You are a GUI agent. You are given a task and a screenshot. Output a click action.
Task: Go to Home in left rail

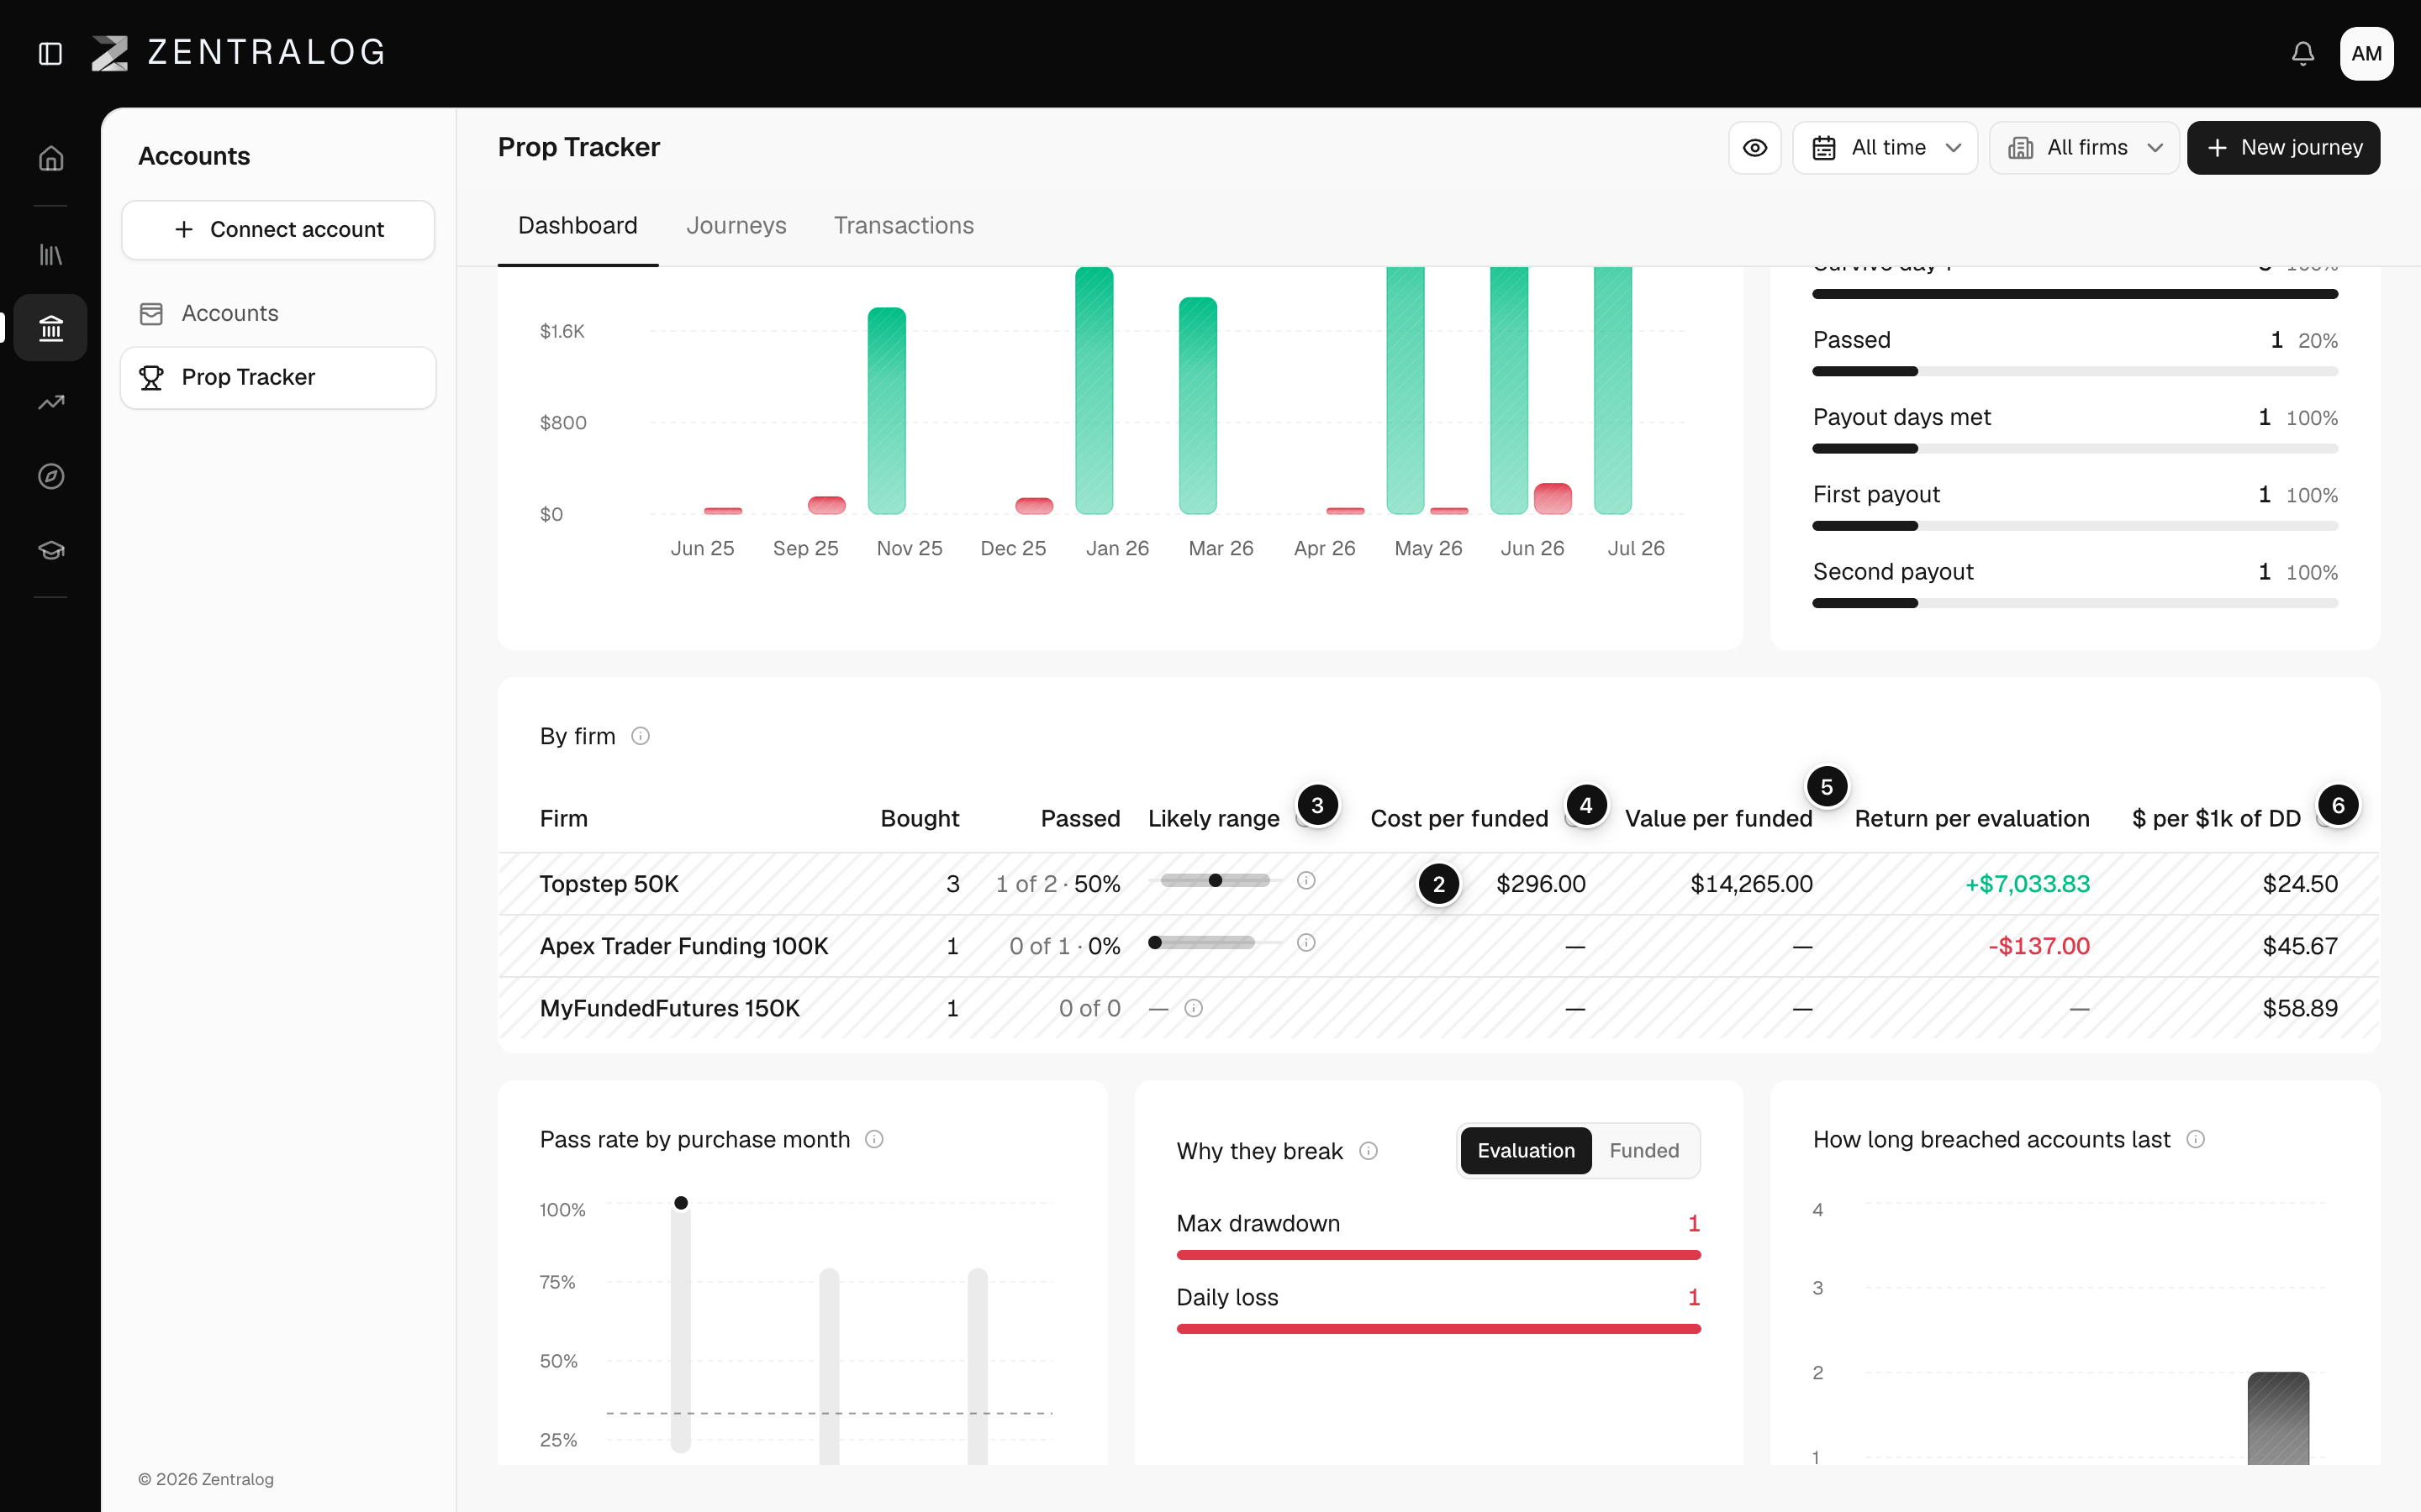(51, 158)
